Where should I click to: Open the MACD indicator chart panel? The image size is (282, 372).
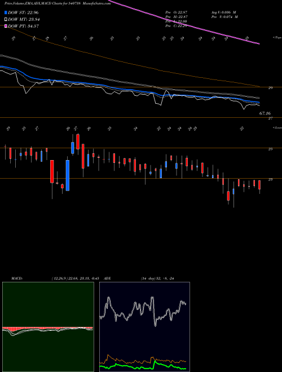pos(48,327)
